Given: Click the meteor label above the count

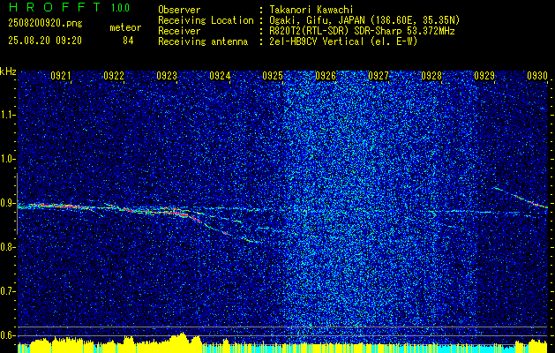Looking at the screenshot, I should click(x=125, y=27).
